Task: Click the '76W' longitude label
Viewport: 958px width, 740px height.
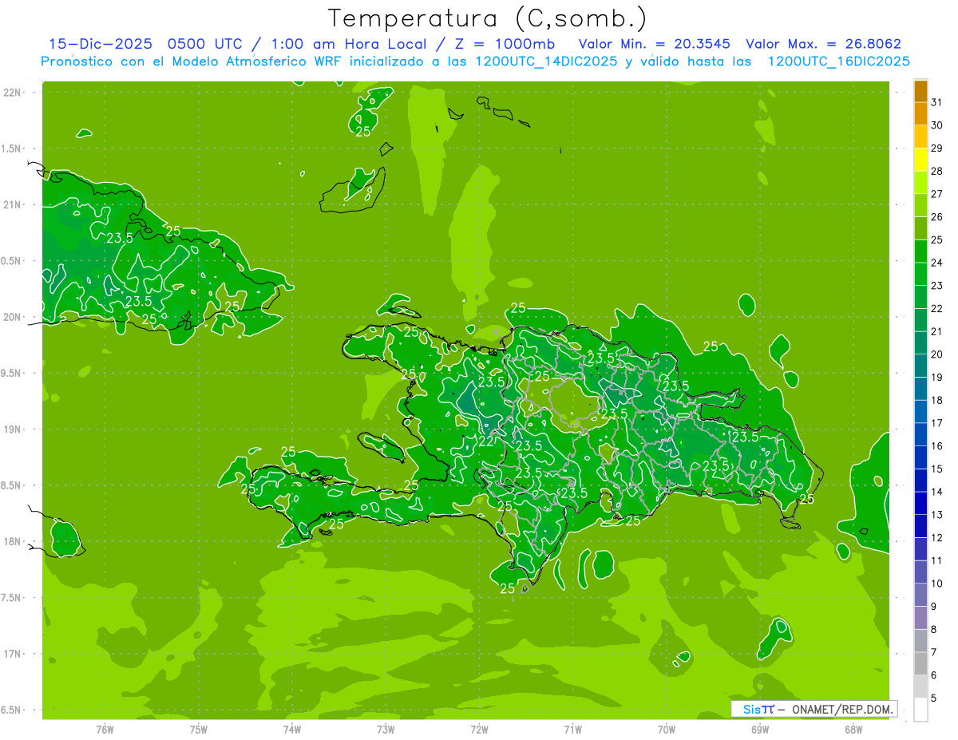Action: click(105, 730)
